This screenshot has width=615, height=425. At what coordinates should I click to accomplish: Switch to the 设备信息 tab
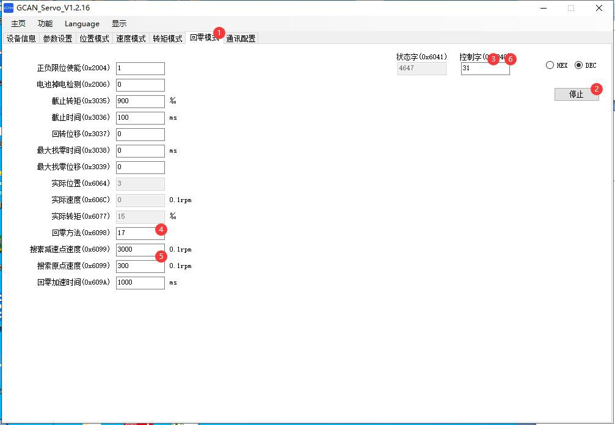click(x=21, y=38)
